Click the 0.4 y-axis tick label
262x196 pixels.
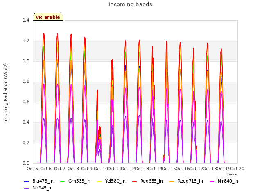pyautogui.click(x=26, y=122)
